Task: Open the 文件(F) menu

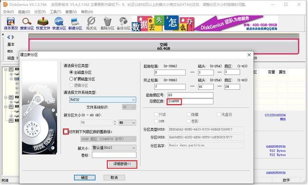Action: point(9,12)
